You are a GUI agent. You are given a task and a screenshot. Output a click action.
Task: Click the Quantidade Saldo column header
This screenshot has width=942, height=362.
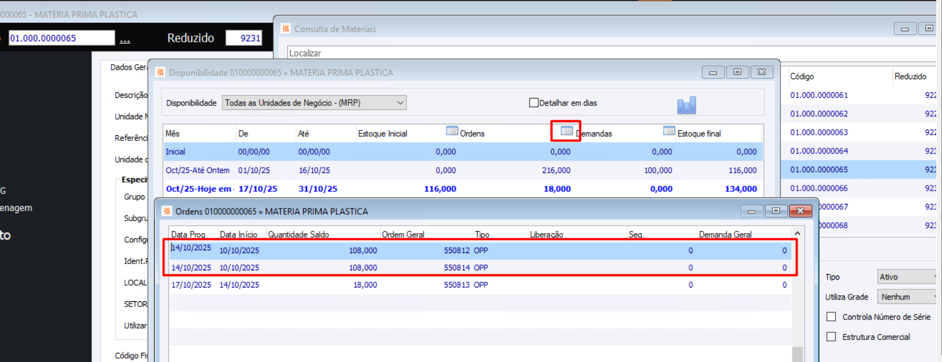tap(299, 234)
